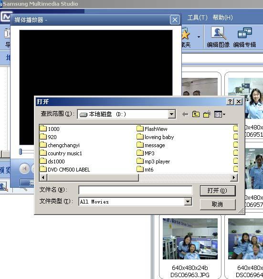The height and width of the screenshot is (279, 263).
Task: Open the Tools (工具) menu
Action: (x=198, y=17)
